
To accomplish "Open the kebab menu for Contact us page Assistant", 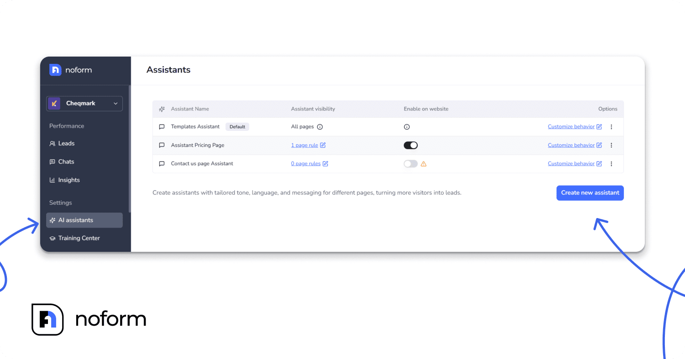I will pyautogui.click(x=611, y=163).
